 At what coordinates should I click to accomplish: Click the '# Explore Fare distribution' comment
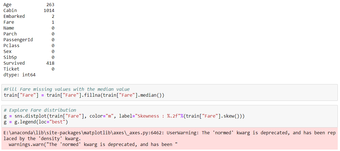click(40, 110)
